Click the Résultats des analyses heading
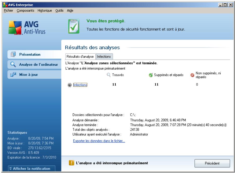 coord(92,48)
